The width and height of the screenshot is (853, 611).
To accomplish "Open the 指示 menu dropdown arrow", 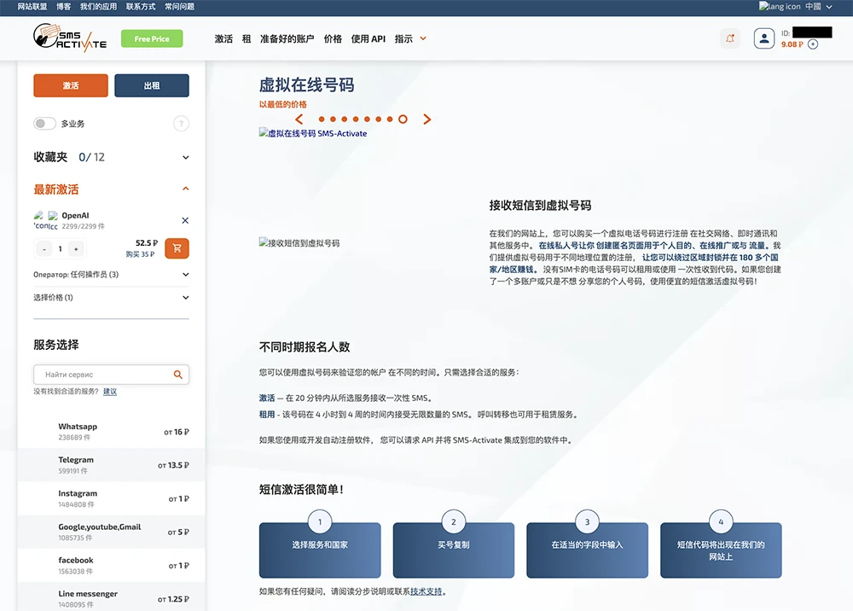I will (x=423, y=38).
